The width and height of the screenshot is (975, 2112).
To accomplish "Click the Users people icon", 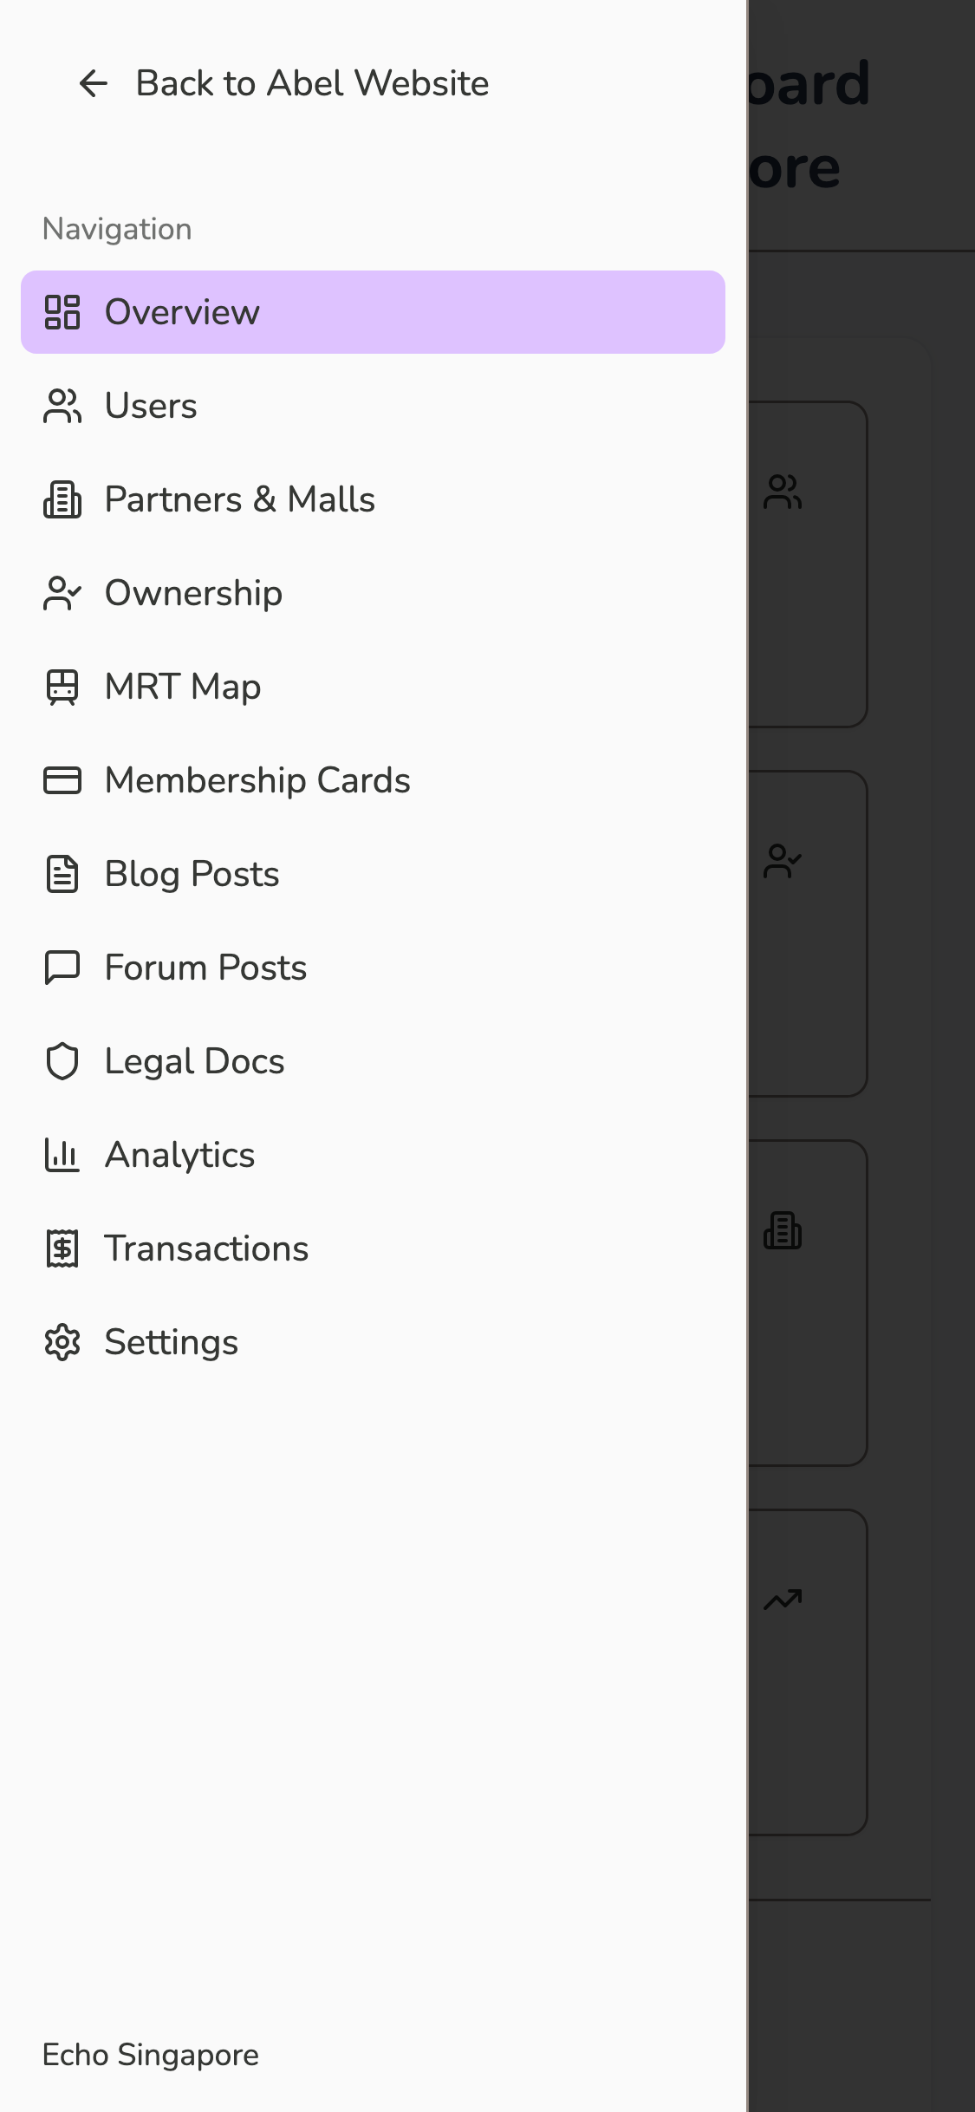I will tap(62, 406).
